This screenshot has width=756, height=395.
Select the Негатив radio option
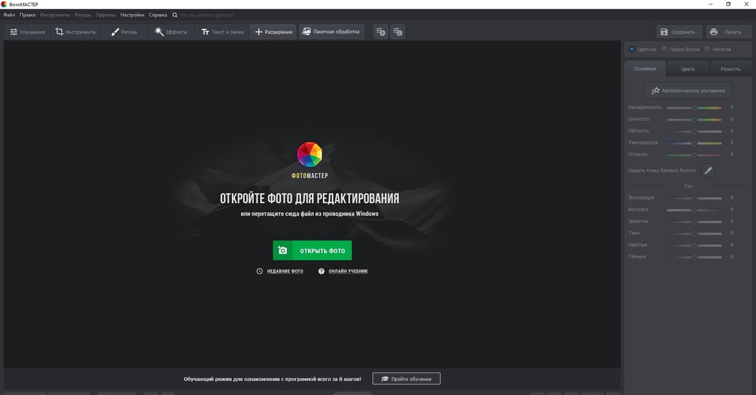[718, 49]
